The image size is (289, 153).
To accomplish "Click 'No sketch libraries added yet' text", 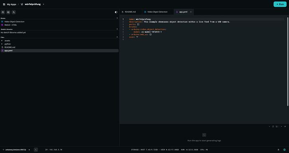I will (13, 32).
